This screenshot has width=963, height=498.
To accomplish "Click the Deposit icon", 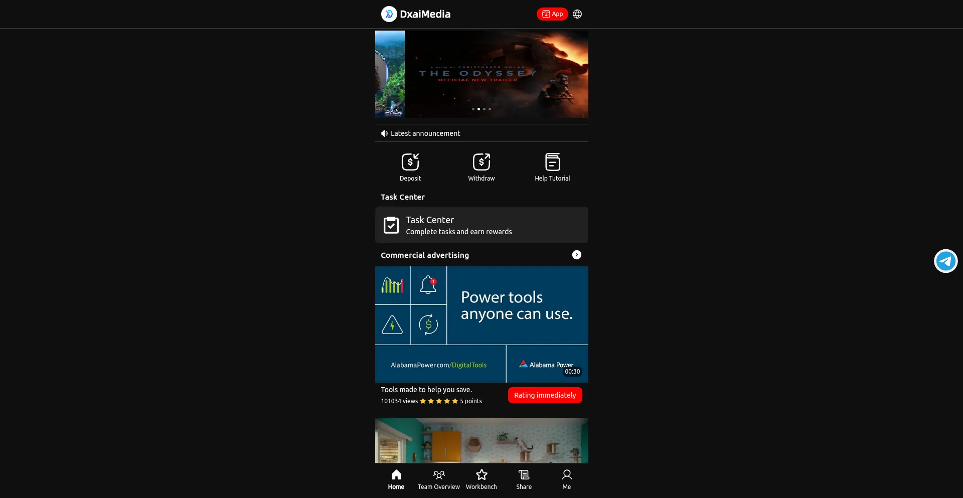I will (410, 161).
